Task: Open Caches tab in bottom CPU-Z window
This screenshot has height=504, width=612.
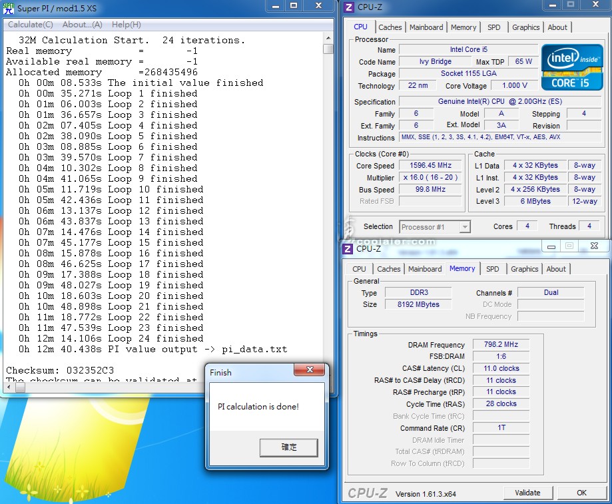Action: point(388,269)
